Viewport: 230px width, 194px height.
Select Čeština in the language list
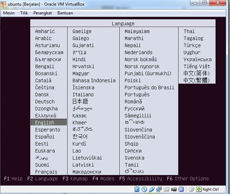(45, 88)
